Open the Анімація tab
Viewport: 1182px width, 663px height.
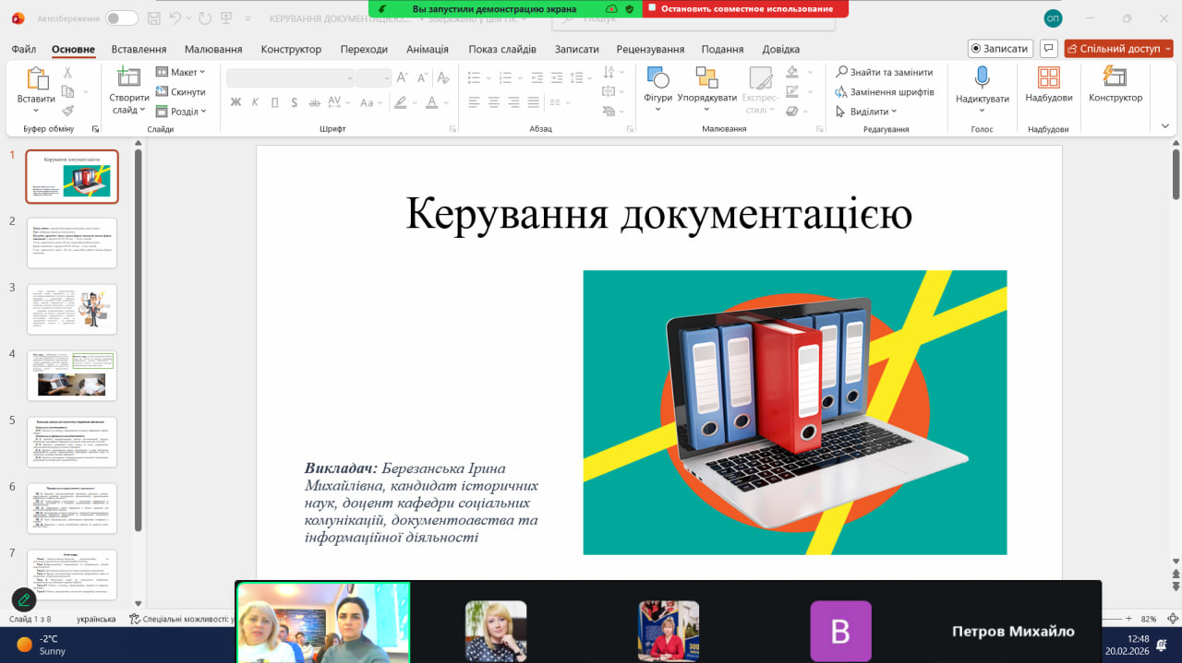tap(427, 49)
